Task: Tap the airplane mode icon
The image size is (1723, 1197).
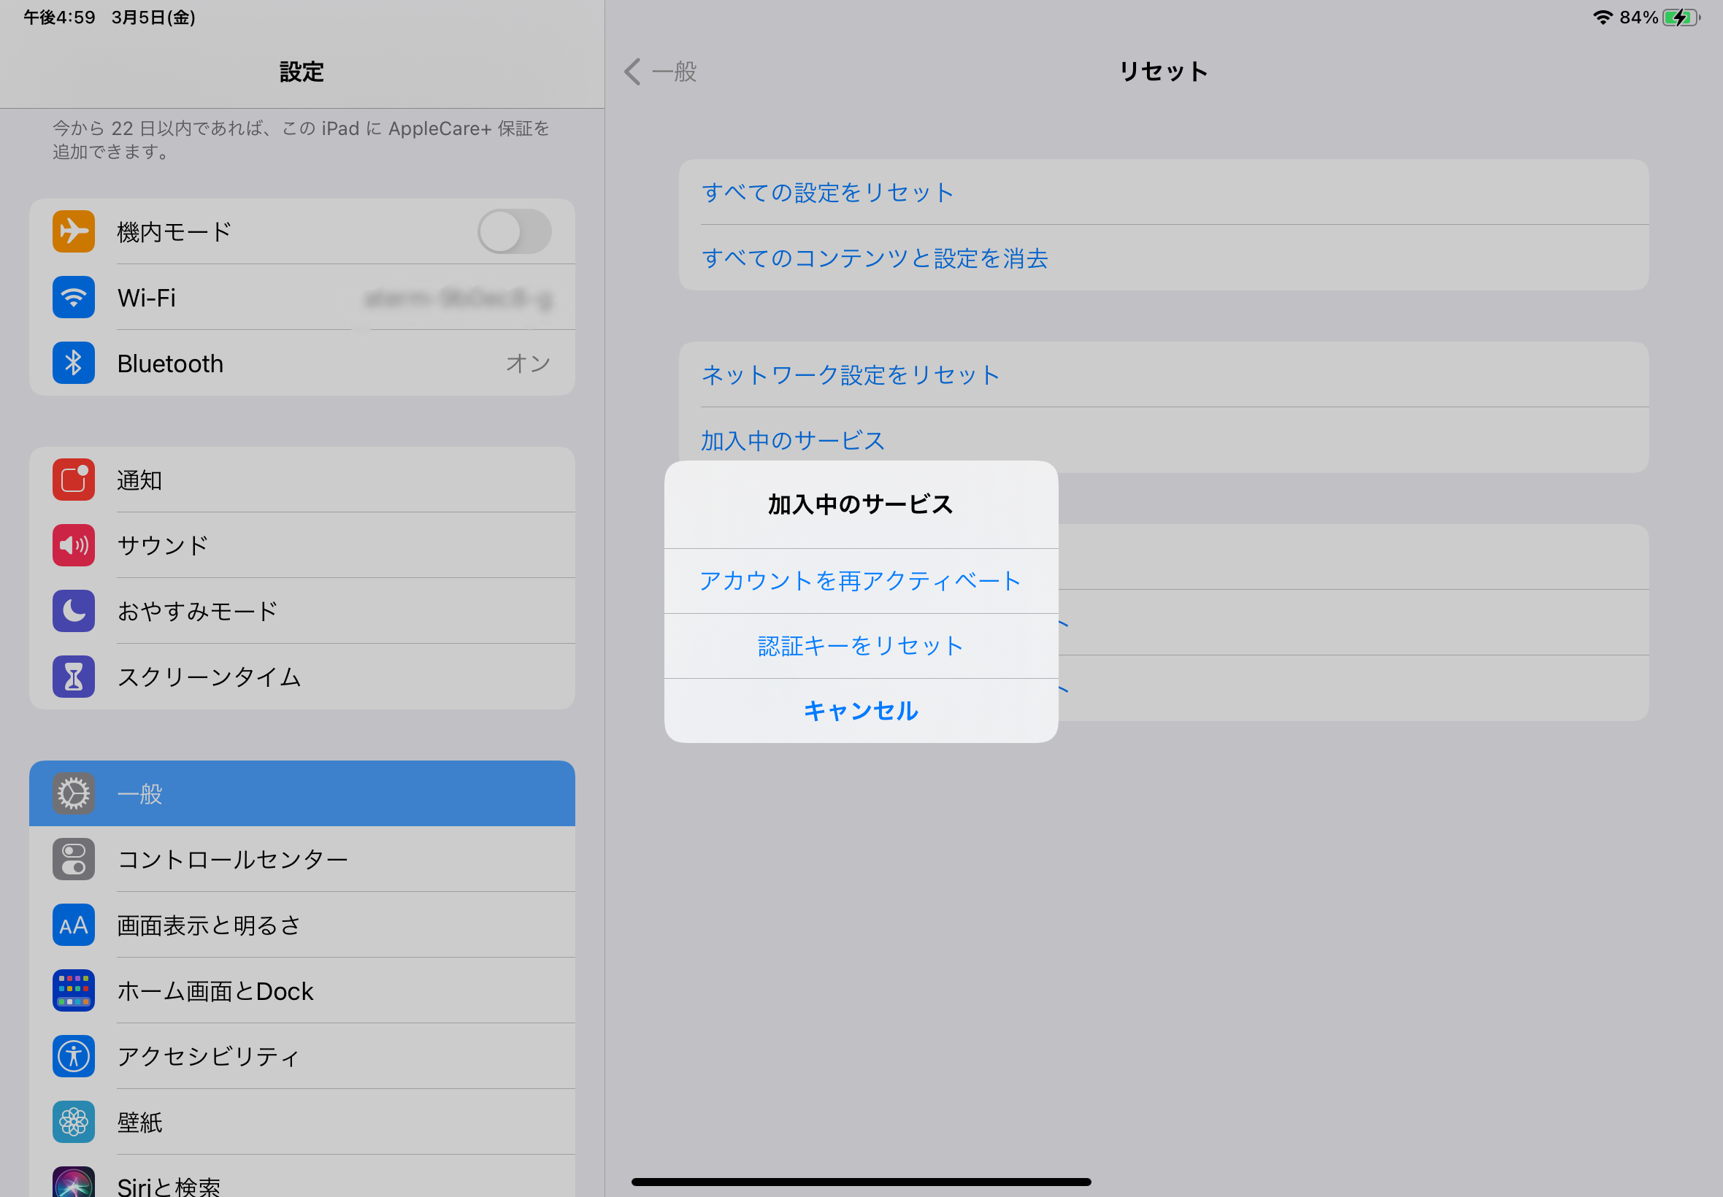Action: click(x=74, y=231)
